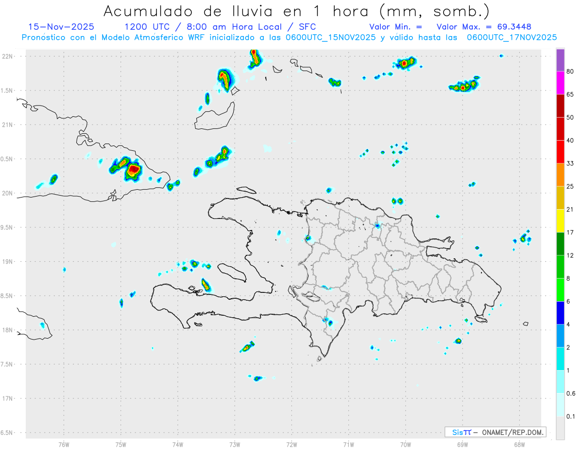Image resolution: width=583 pixels, height=451 pixels.
Task: Select the cyan swatch between 1 and 2
Action: (560, 359)
